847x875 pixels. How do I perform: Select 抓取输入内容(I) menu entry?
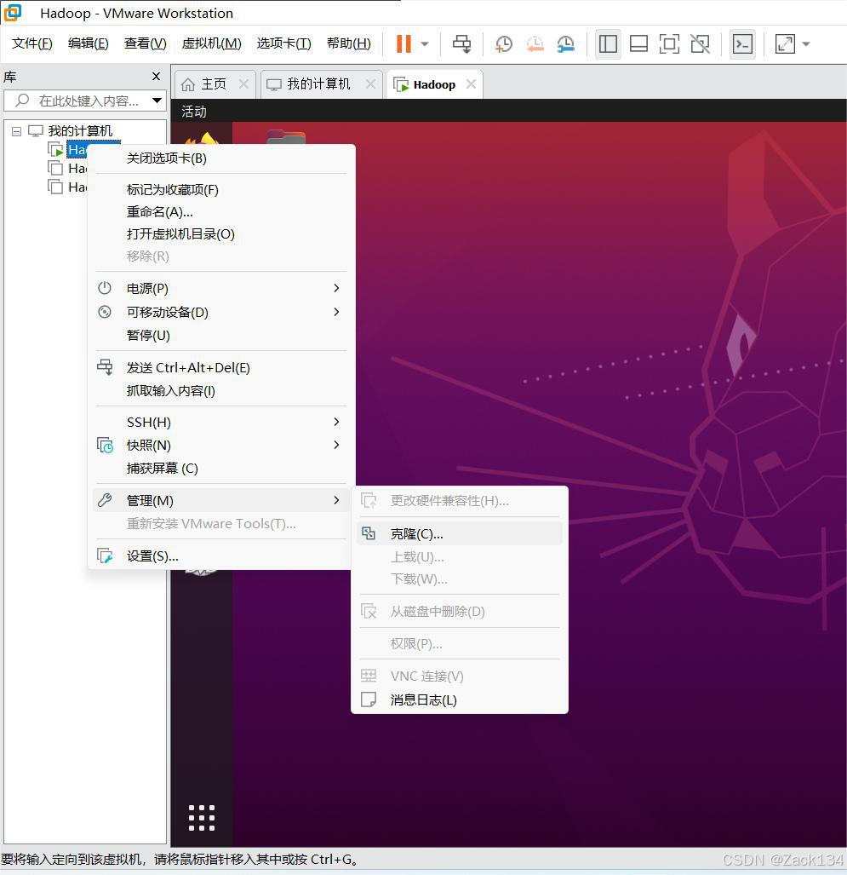click(221, 390)
